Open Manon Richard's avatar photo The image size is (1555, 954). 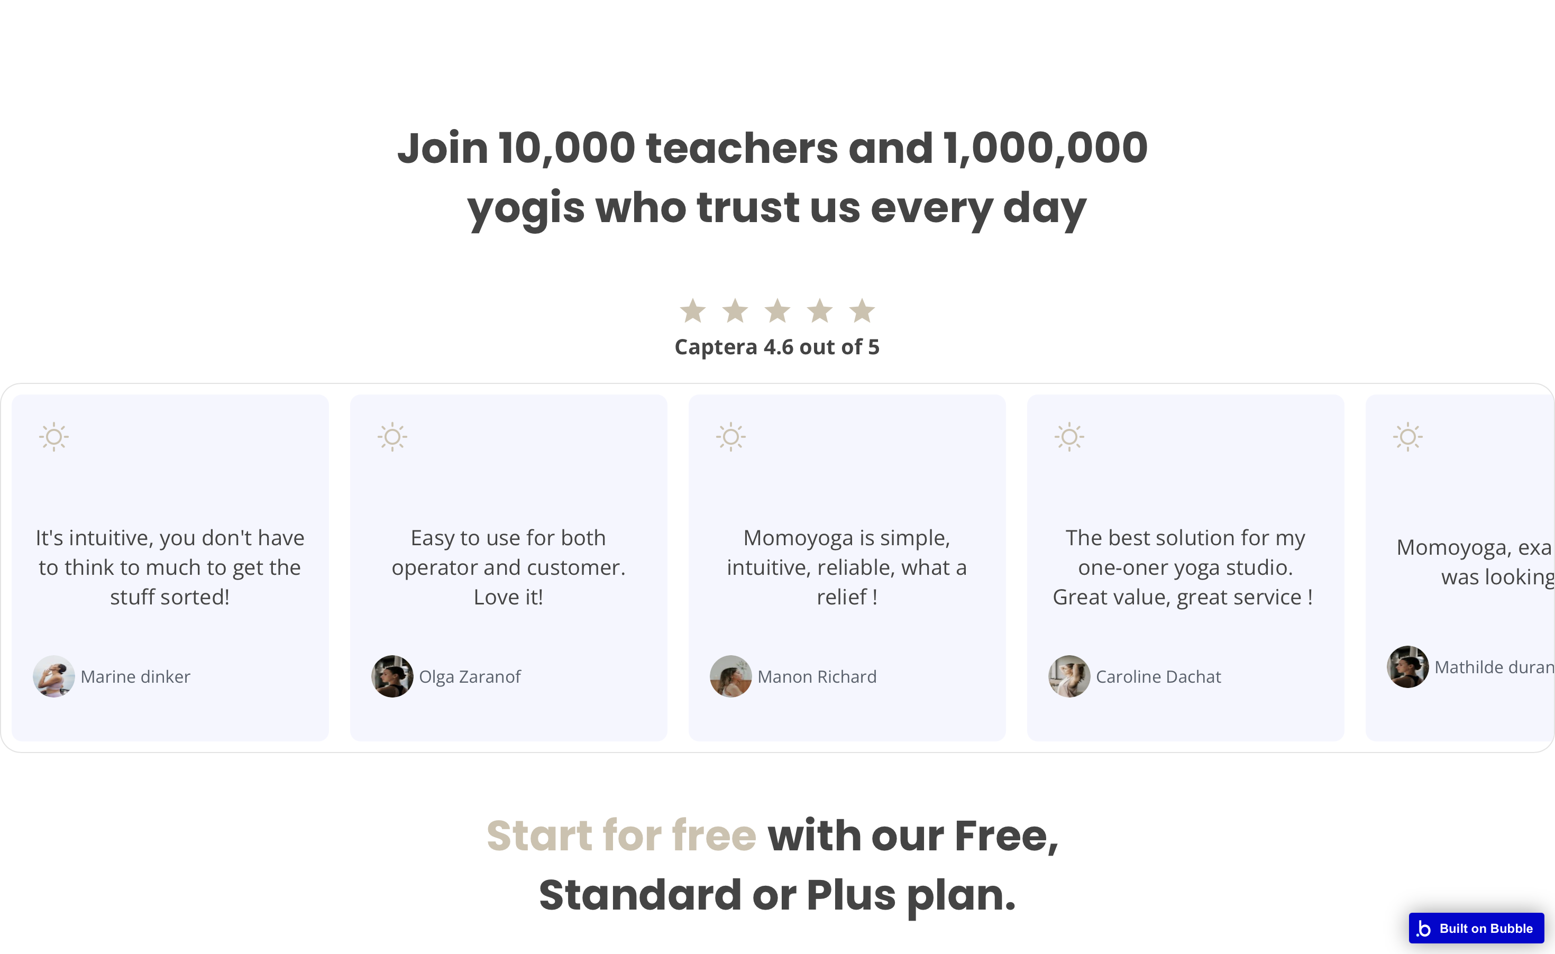[731, 676]
